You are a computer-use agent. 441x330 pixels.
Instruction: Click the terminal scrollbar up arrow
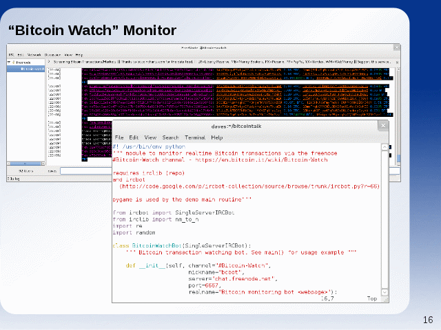pyautogui.click(x=384, y=147)
